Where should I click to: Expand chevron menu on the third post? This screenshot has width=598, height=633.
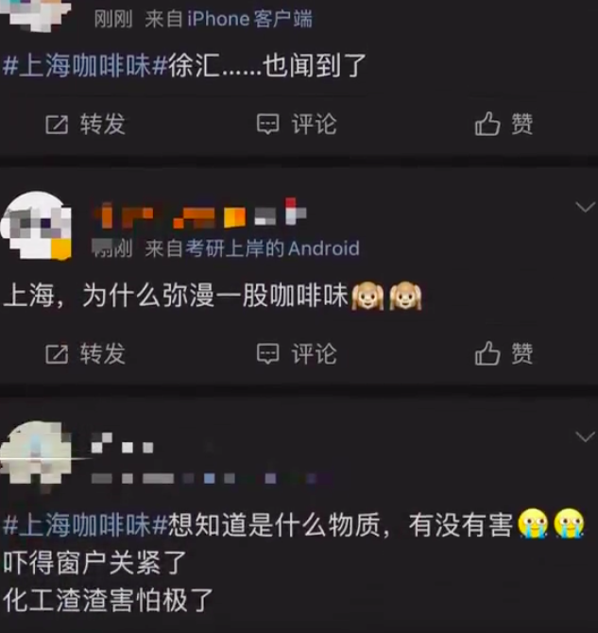click(x=585, y=436)
